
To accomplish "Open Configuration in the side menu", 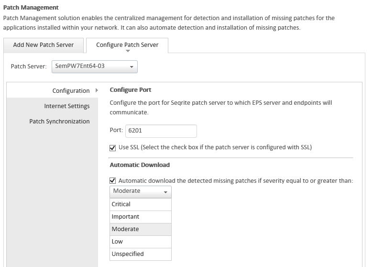I will pos(52,90).
